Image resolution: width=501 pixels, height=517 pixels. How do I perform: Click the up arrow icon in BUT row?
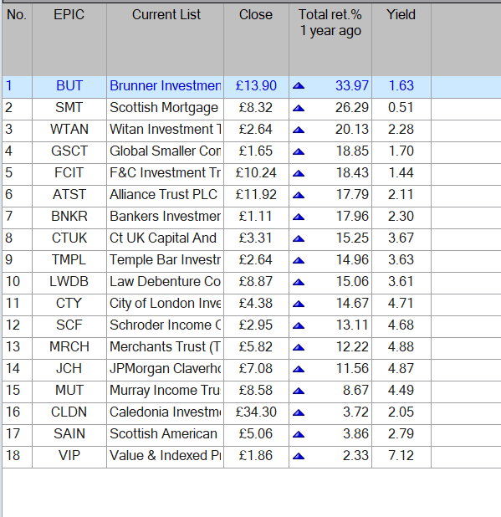coord(299,85)
